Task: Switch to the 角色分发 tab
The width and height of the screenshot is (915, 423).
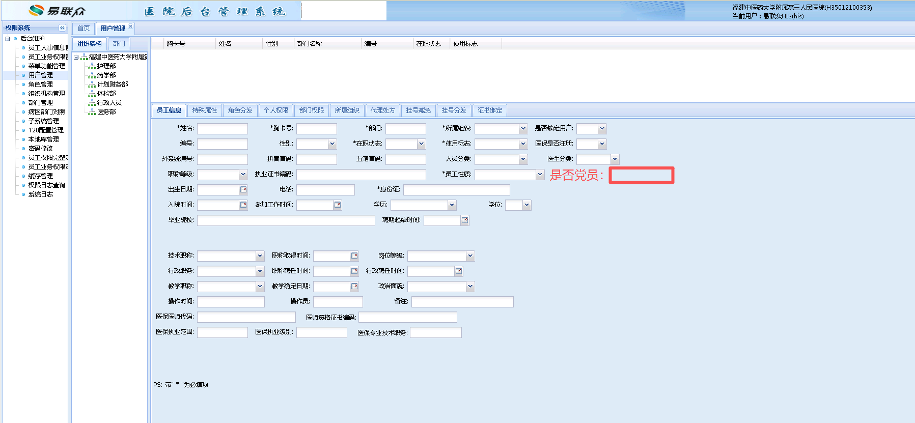Action: pos(240,110)
